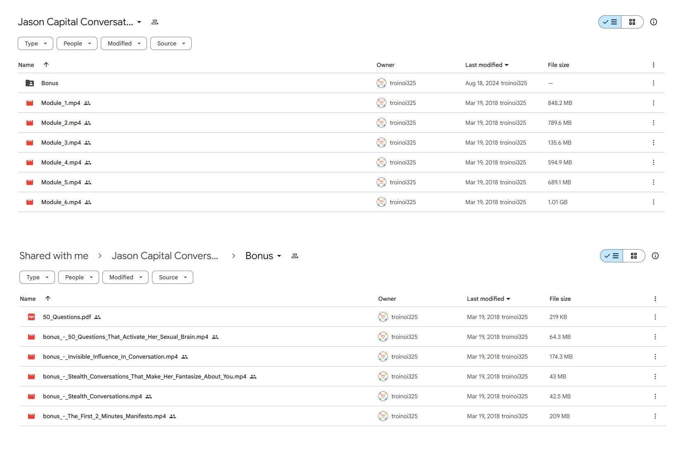The image size is (697, 457).
Task: Click the Bonus shared folder icon
Action: [30, 83]
